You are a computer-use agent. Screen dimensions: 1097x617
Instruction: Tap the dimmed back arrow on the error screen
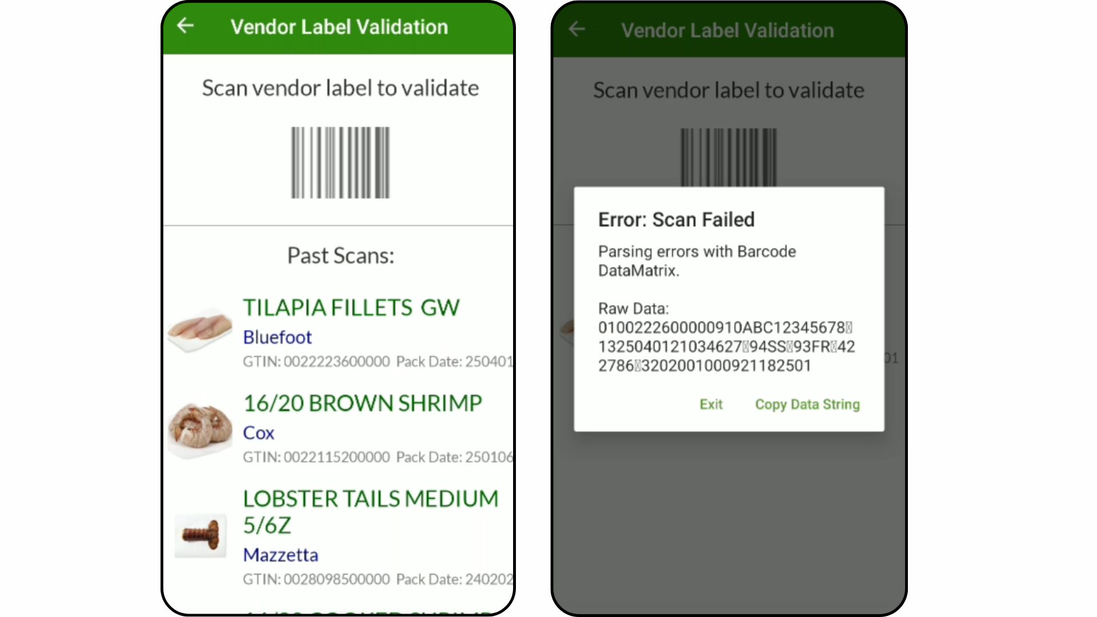[576, 30]
